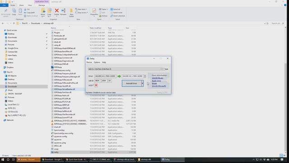The width and height of the screenshot is (289, 163).
Task: Open the Easy access dropdown
Action: (x=82, y=13)
